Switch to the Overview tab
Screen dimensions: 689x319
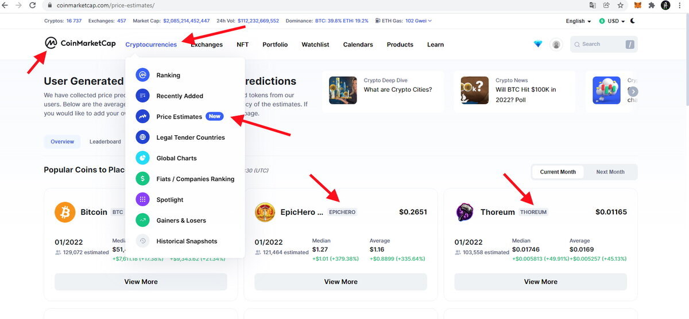tap(63, 141)
